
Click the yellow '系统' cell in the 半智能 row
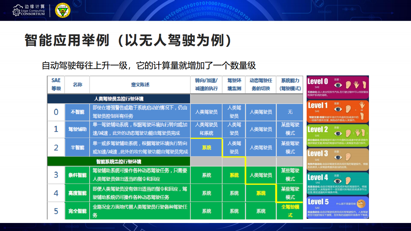(x=206, y=147)
